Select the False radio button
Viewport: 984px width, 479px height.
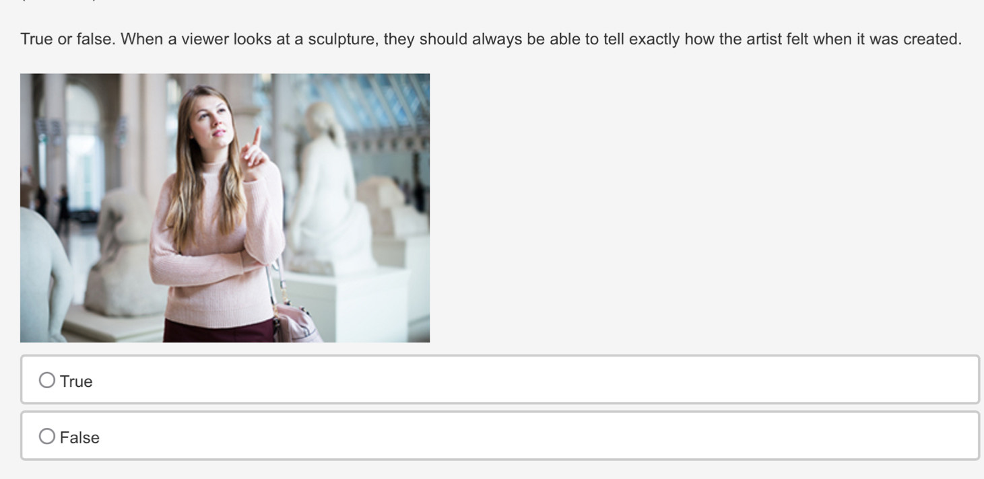point(47,437)
